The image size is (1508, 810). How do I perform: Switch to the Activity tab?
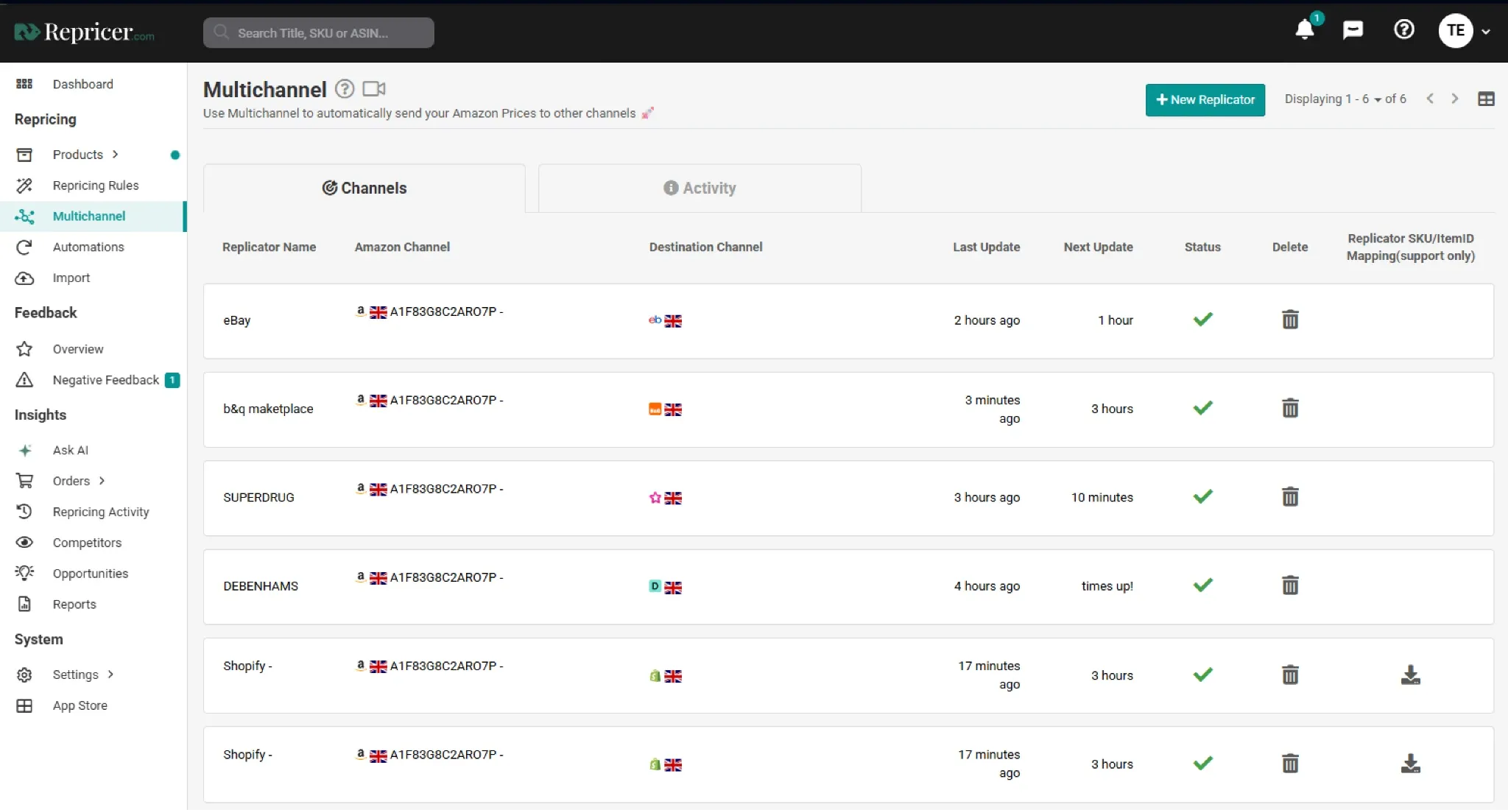pos(700,188)
